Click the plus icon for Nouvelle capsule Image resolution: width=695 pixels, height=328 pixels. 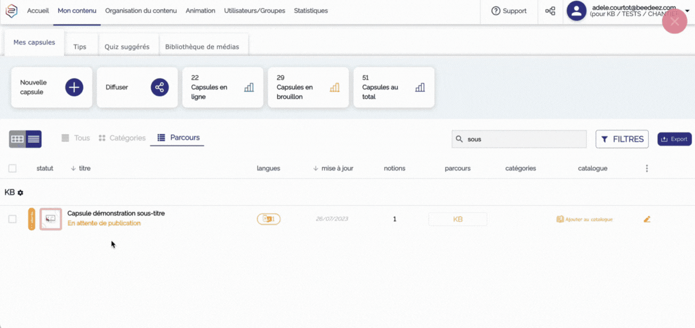point(74,87)
